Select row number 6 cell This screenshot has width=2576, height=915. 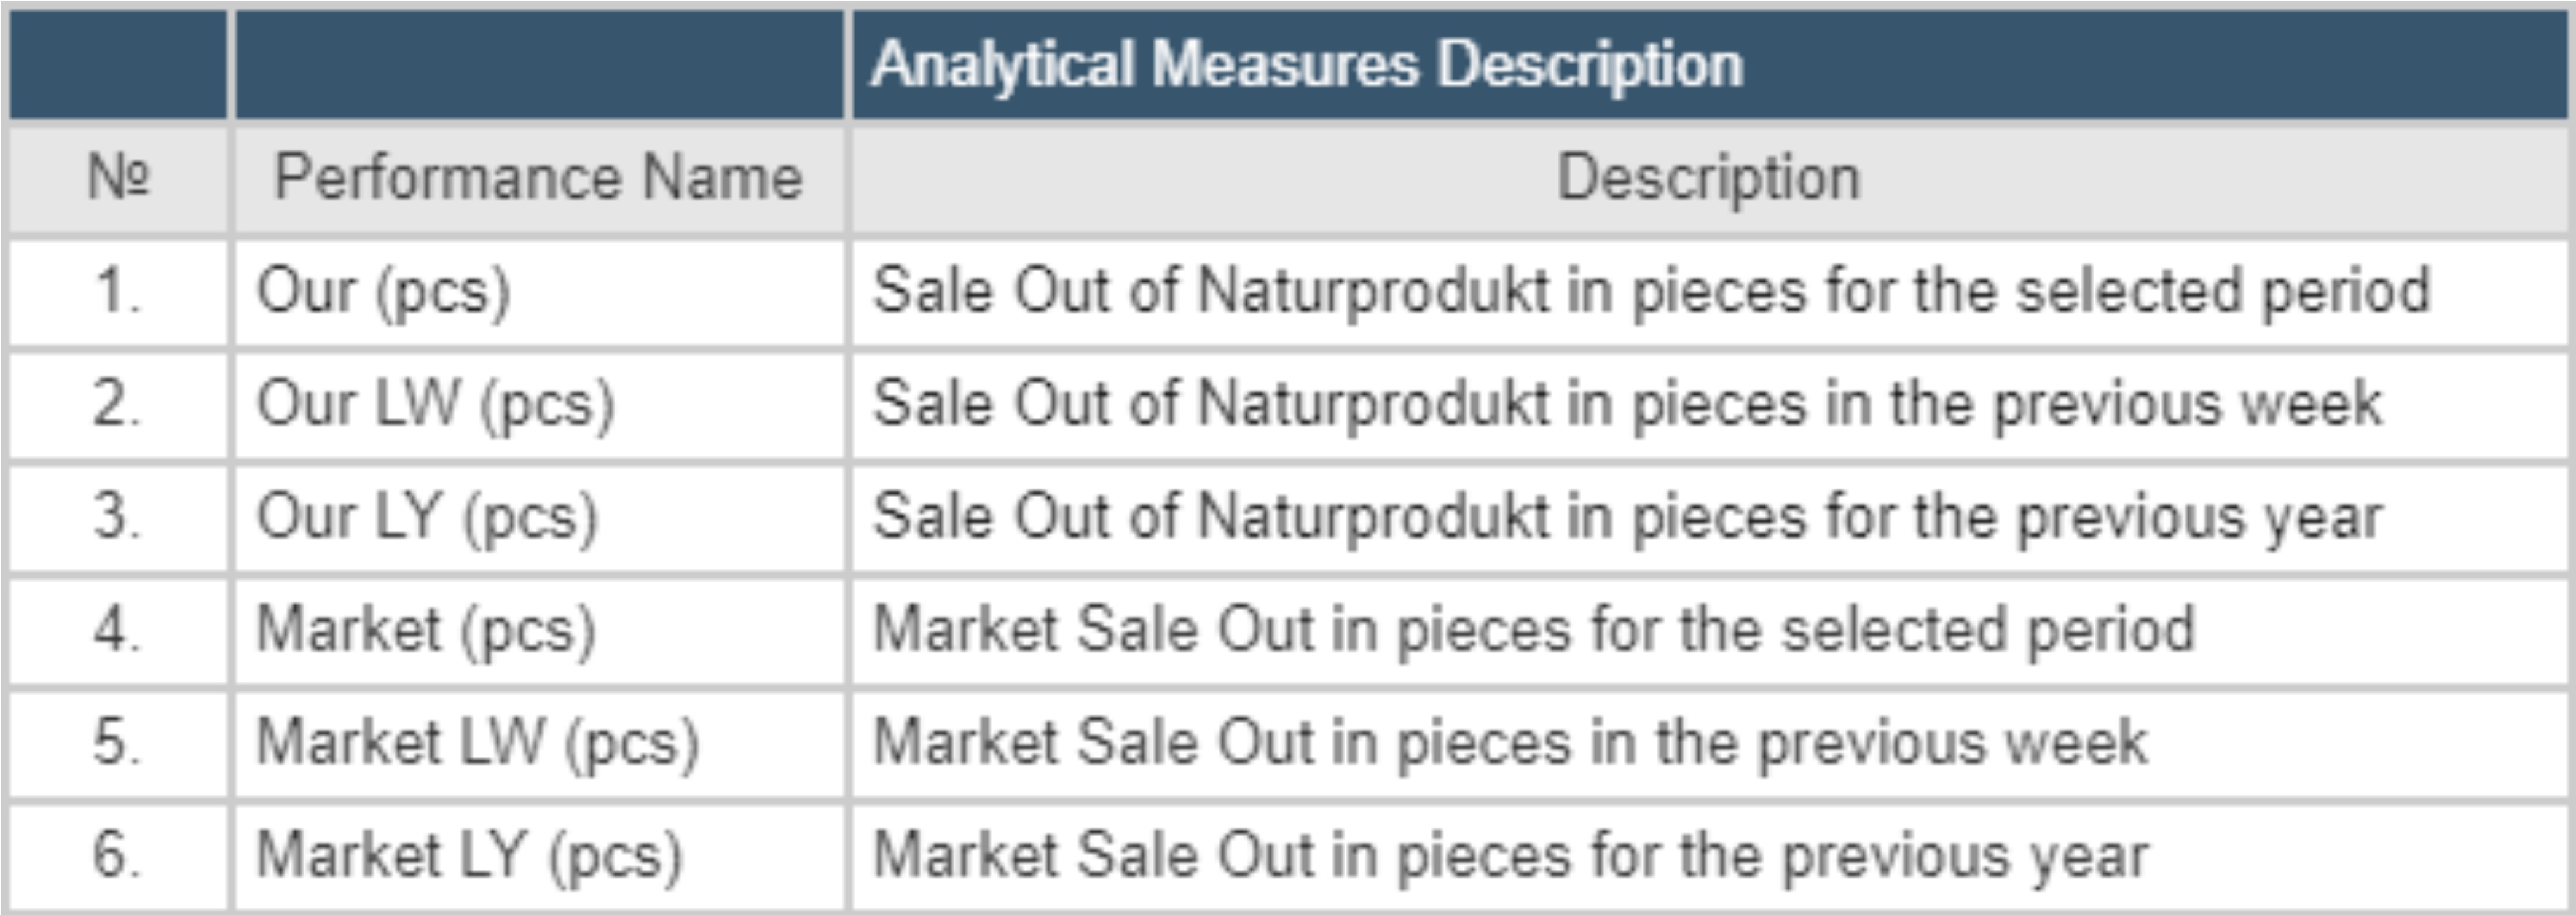coord(119,856)
